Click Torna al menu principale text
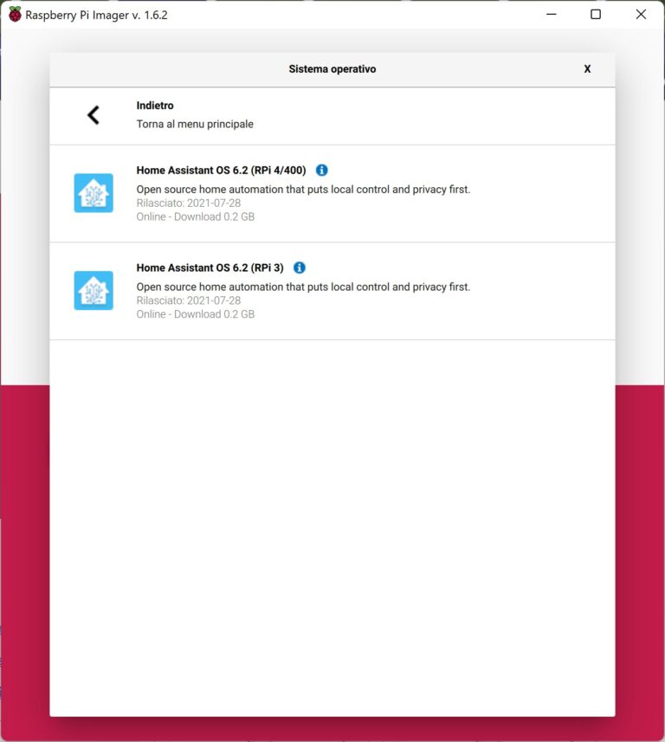Image resolution: width=665 pixels, height=742 pixels. (195, 124)
